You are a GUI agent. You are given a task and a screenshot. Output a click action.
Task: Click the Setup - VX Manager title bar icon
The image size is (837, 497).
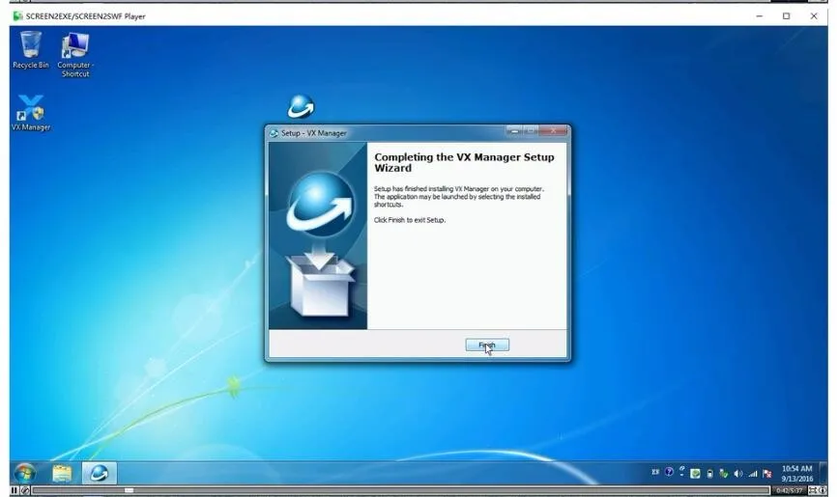pos(274,133)
